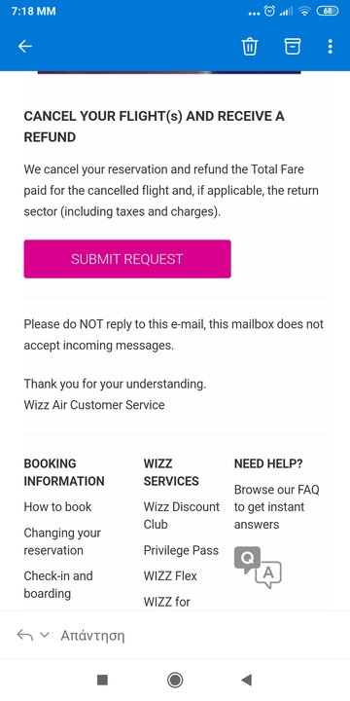This screenshot has width=350, height=701.
Task: Open the Privilege Pass link
Action: point(181,550)
